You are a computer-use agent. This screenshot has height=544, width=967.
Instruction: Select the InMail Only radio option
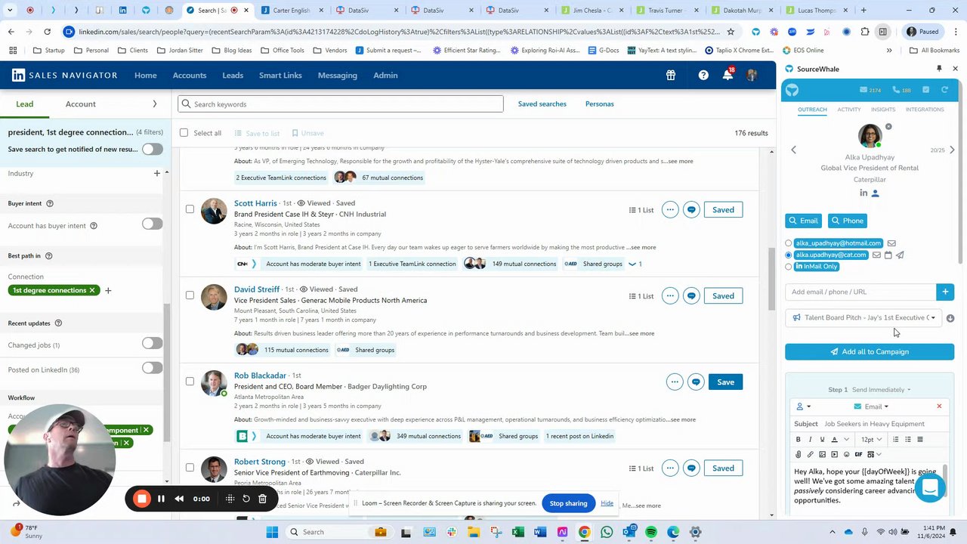coord(789,267)
